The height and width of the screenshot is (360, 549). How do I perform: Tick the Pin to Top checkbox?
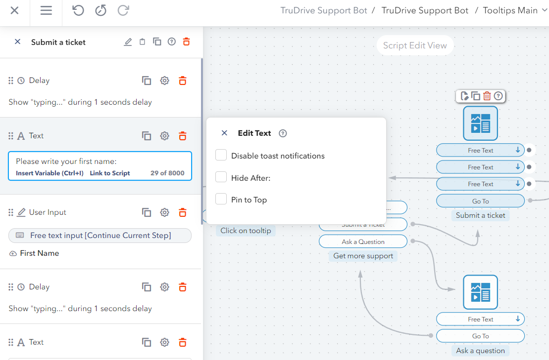pyautogui.click(x=221, y=199)
